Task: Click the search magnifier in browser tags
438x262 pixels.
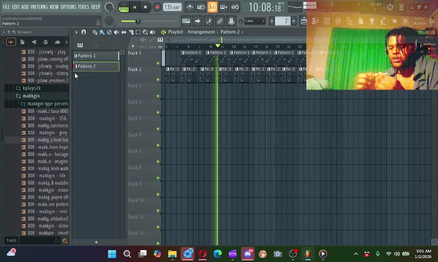Action: (65, 241)
